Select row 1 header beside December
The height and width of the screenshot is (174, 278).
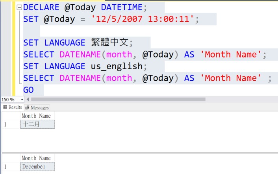[11, 167]
